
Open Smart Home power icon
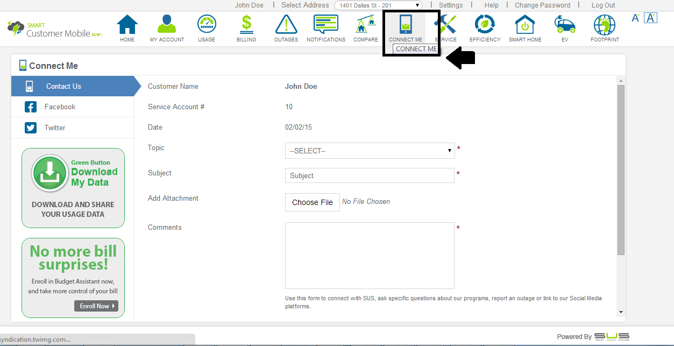coord(525,26)
